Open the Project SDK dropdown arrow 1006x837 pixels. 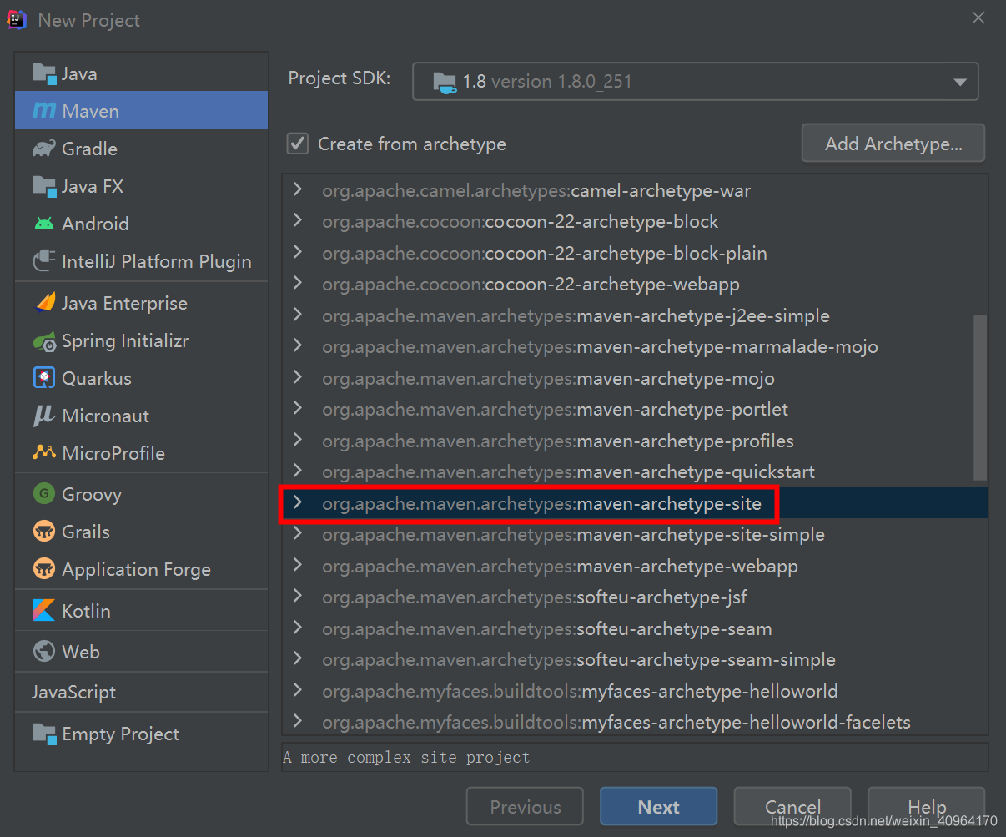(x=960, y=82)
